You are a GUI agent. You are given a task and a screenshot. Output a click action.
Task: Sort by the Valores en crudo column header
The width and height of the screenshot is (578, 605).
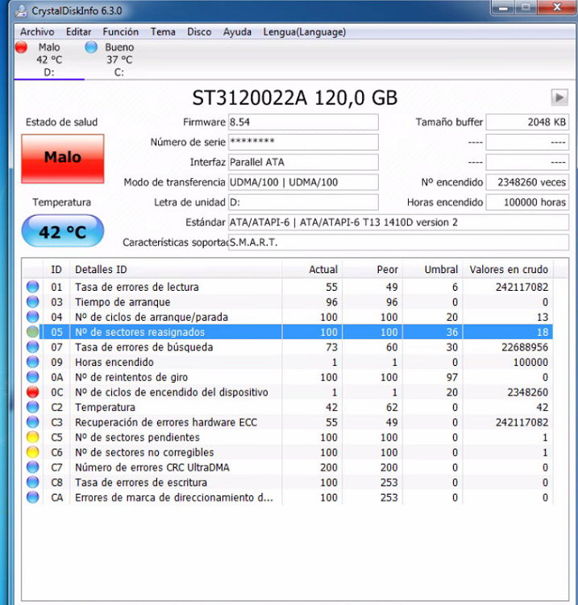pyautogui.click(x=508, y=269)
